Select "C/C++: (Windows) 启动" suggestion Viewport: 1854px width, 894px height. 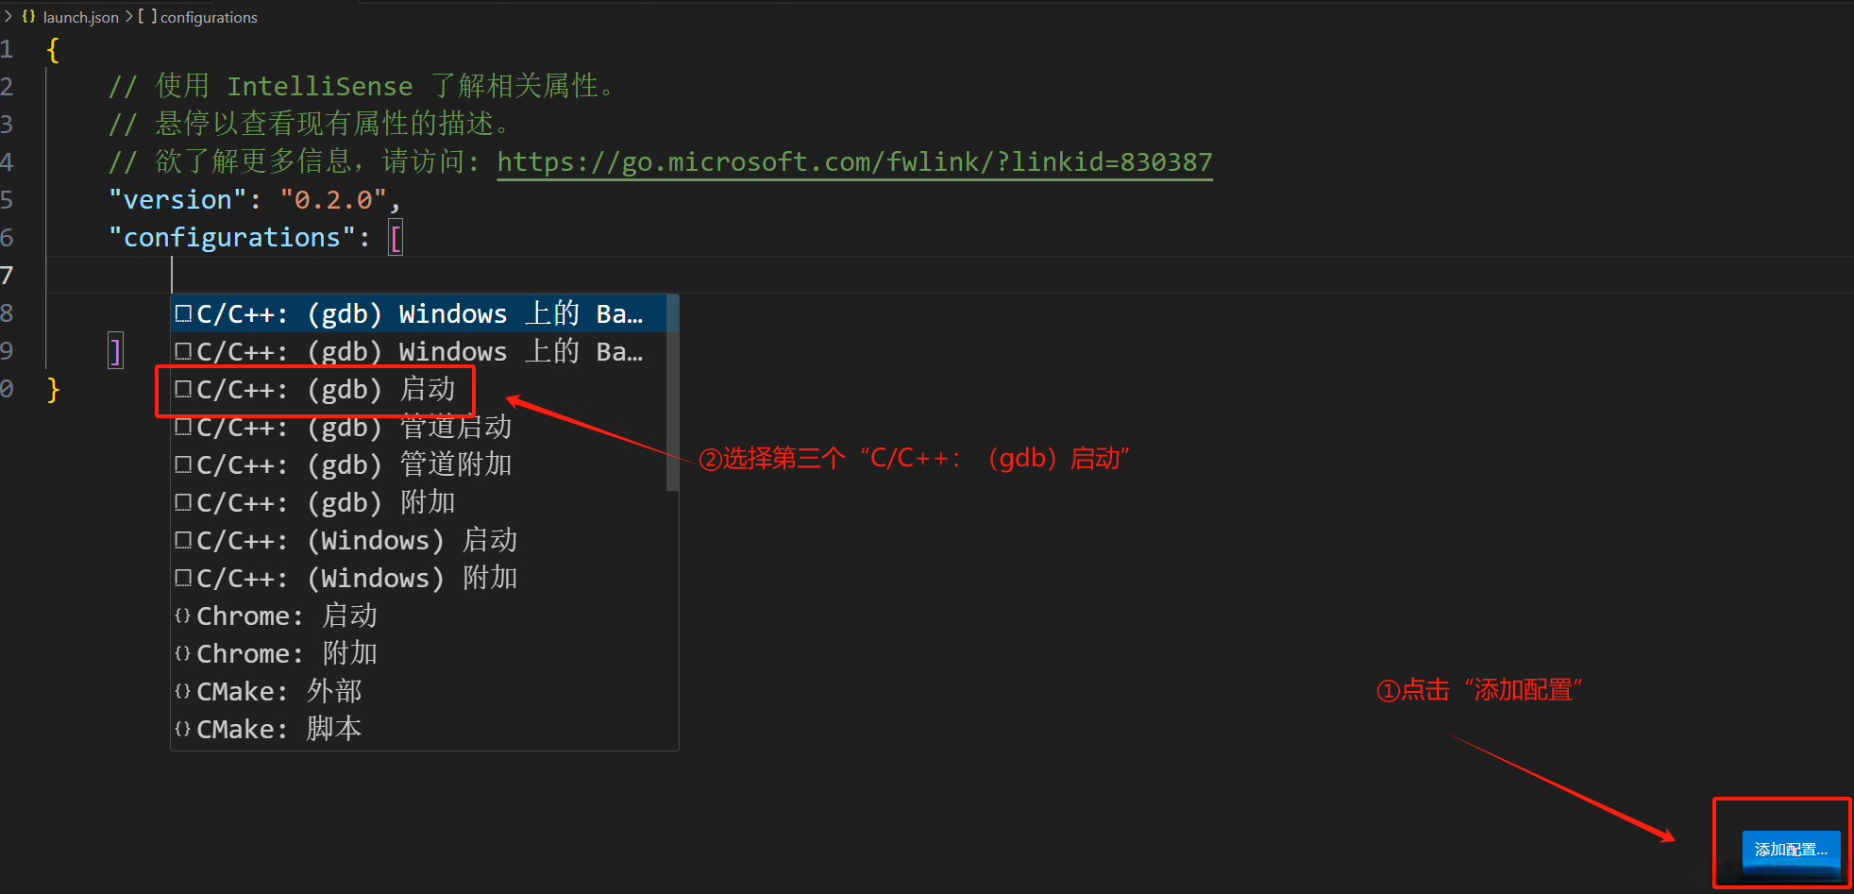345,539
